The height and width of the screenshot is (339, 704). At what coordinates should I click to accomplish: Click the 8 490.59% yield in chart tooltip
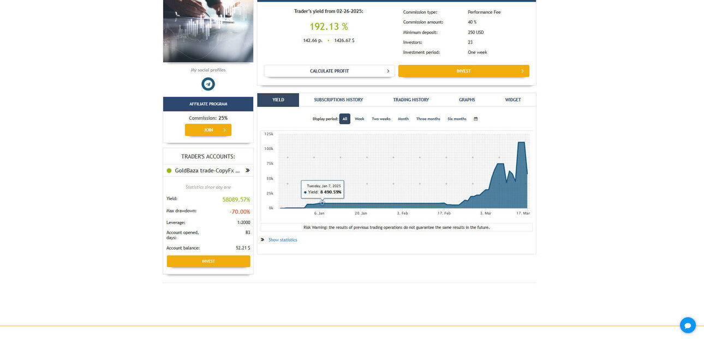331,192
